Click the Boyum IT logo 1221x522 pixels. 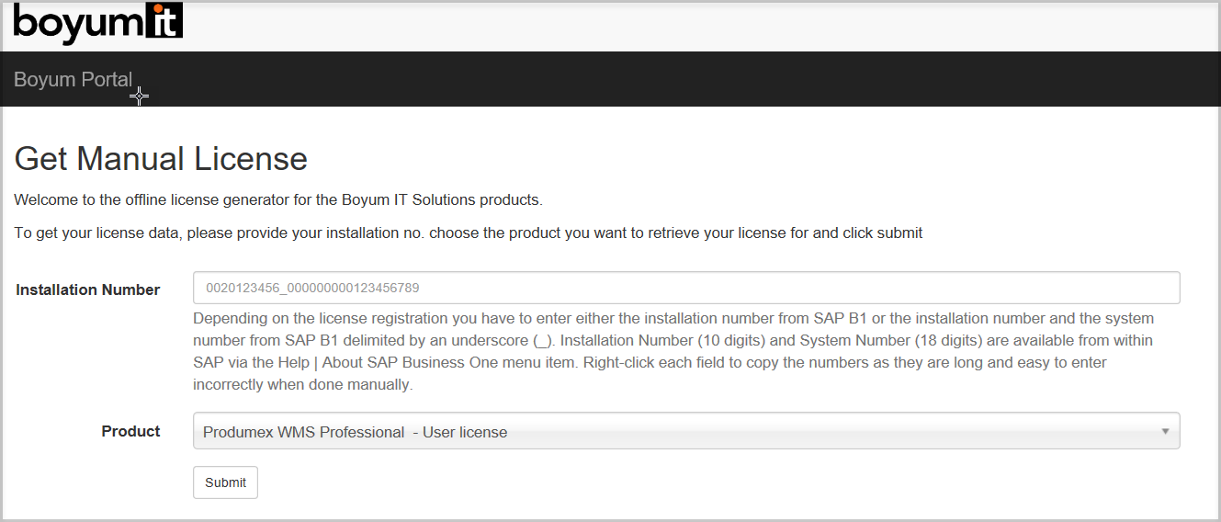[x=97, y=23]
